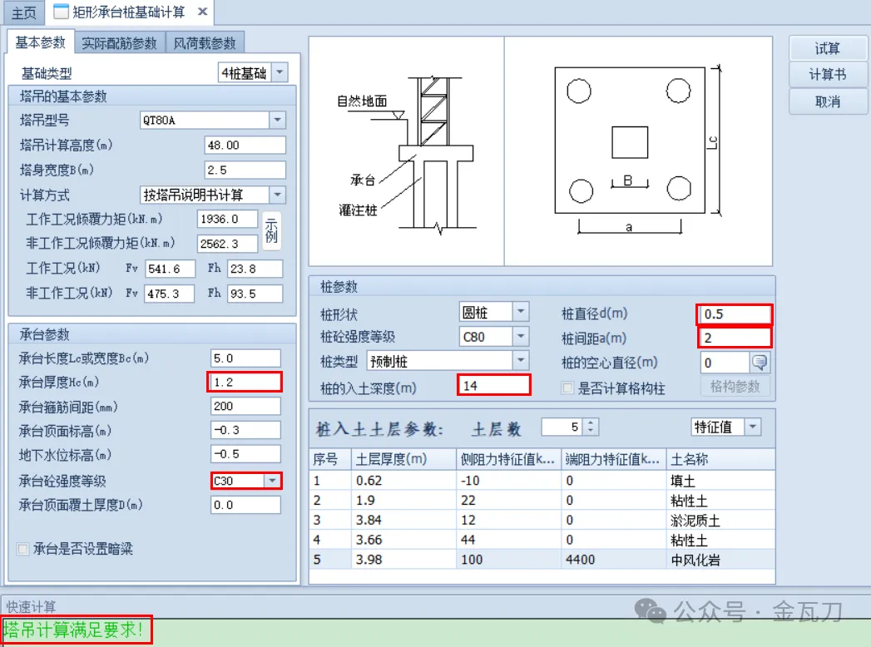点击计算书按钮生成计算书
This screenshot has height=647, width=871.
point(827,76)
